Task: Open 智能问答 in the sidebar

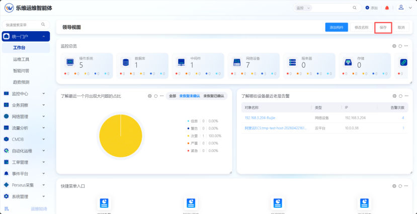Action: [x=21, y=71]
